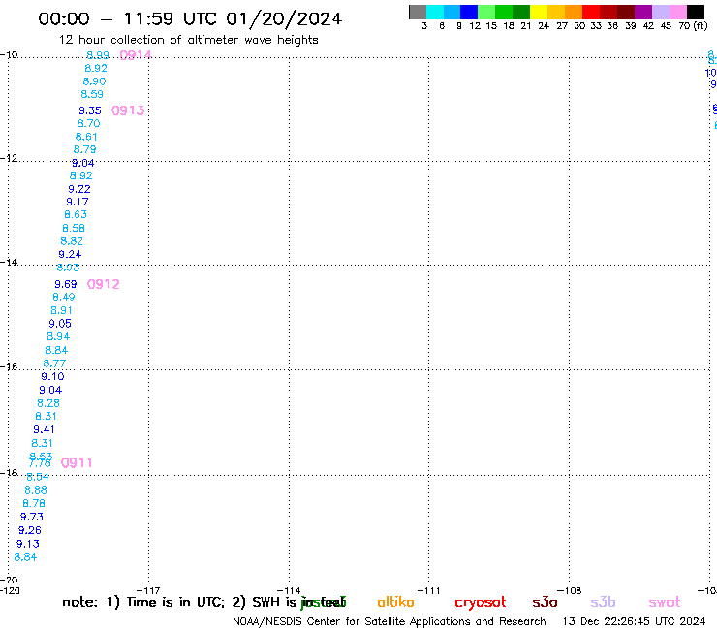
Task: Click the title '00:00 – 11:59 UTC 01/20/2024'
Action: (x=190, y=19)
